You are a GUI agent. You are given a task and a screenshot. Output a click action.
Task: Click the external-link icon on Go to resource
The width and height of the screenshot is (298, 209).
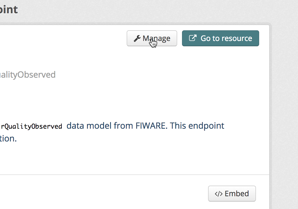click(x=193, y=38)
